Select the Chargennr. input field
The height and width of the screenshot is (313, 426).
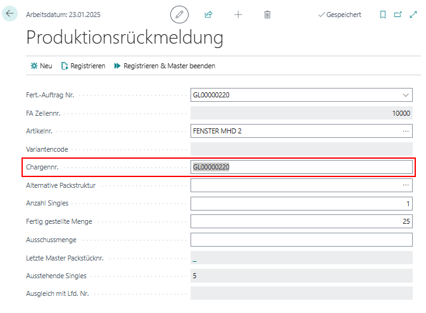point(301,167)
